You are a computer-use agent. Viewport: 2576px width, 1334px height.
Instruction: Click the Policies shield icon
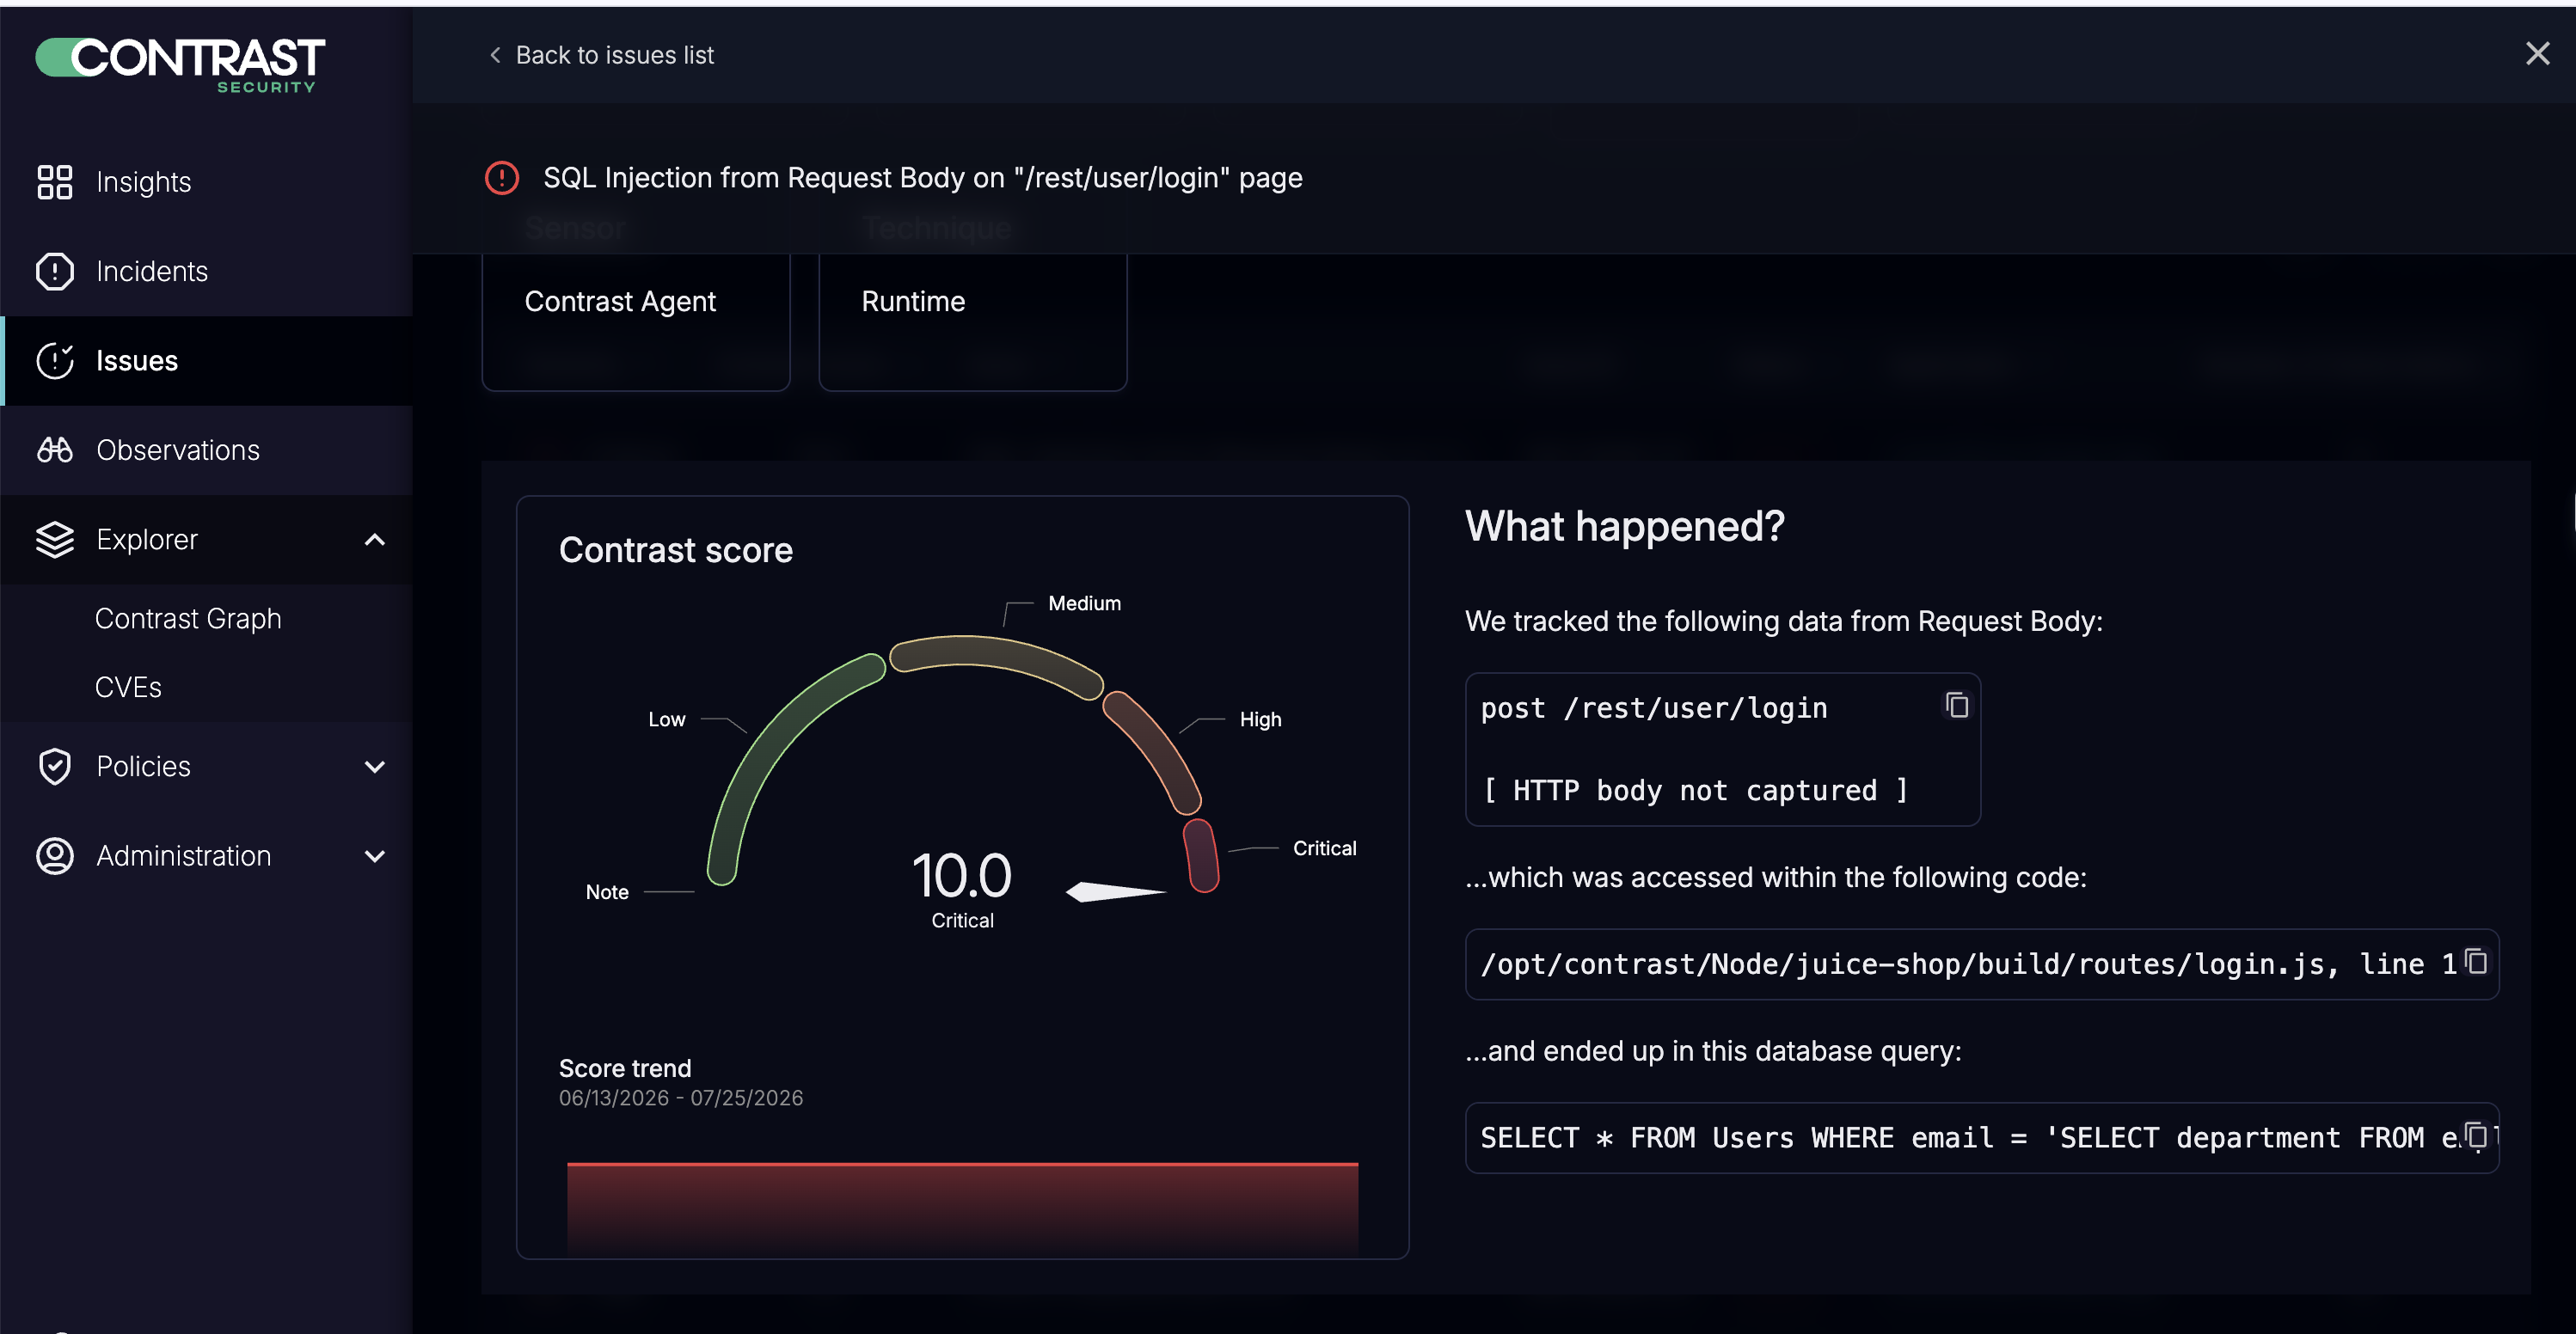pos(54,767)
